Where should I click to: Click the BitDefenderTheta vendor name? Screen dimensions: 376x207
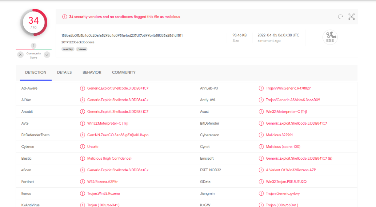click(x=35, y=135)
